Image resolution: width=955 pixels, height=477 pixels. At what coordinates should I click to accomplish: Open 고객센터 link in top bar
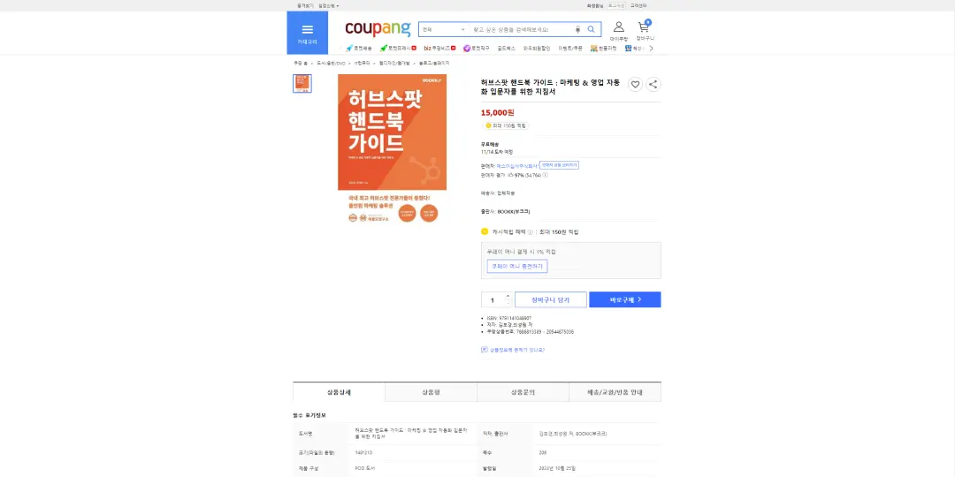click(638, 5)
